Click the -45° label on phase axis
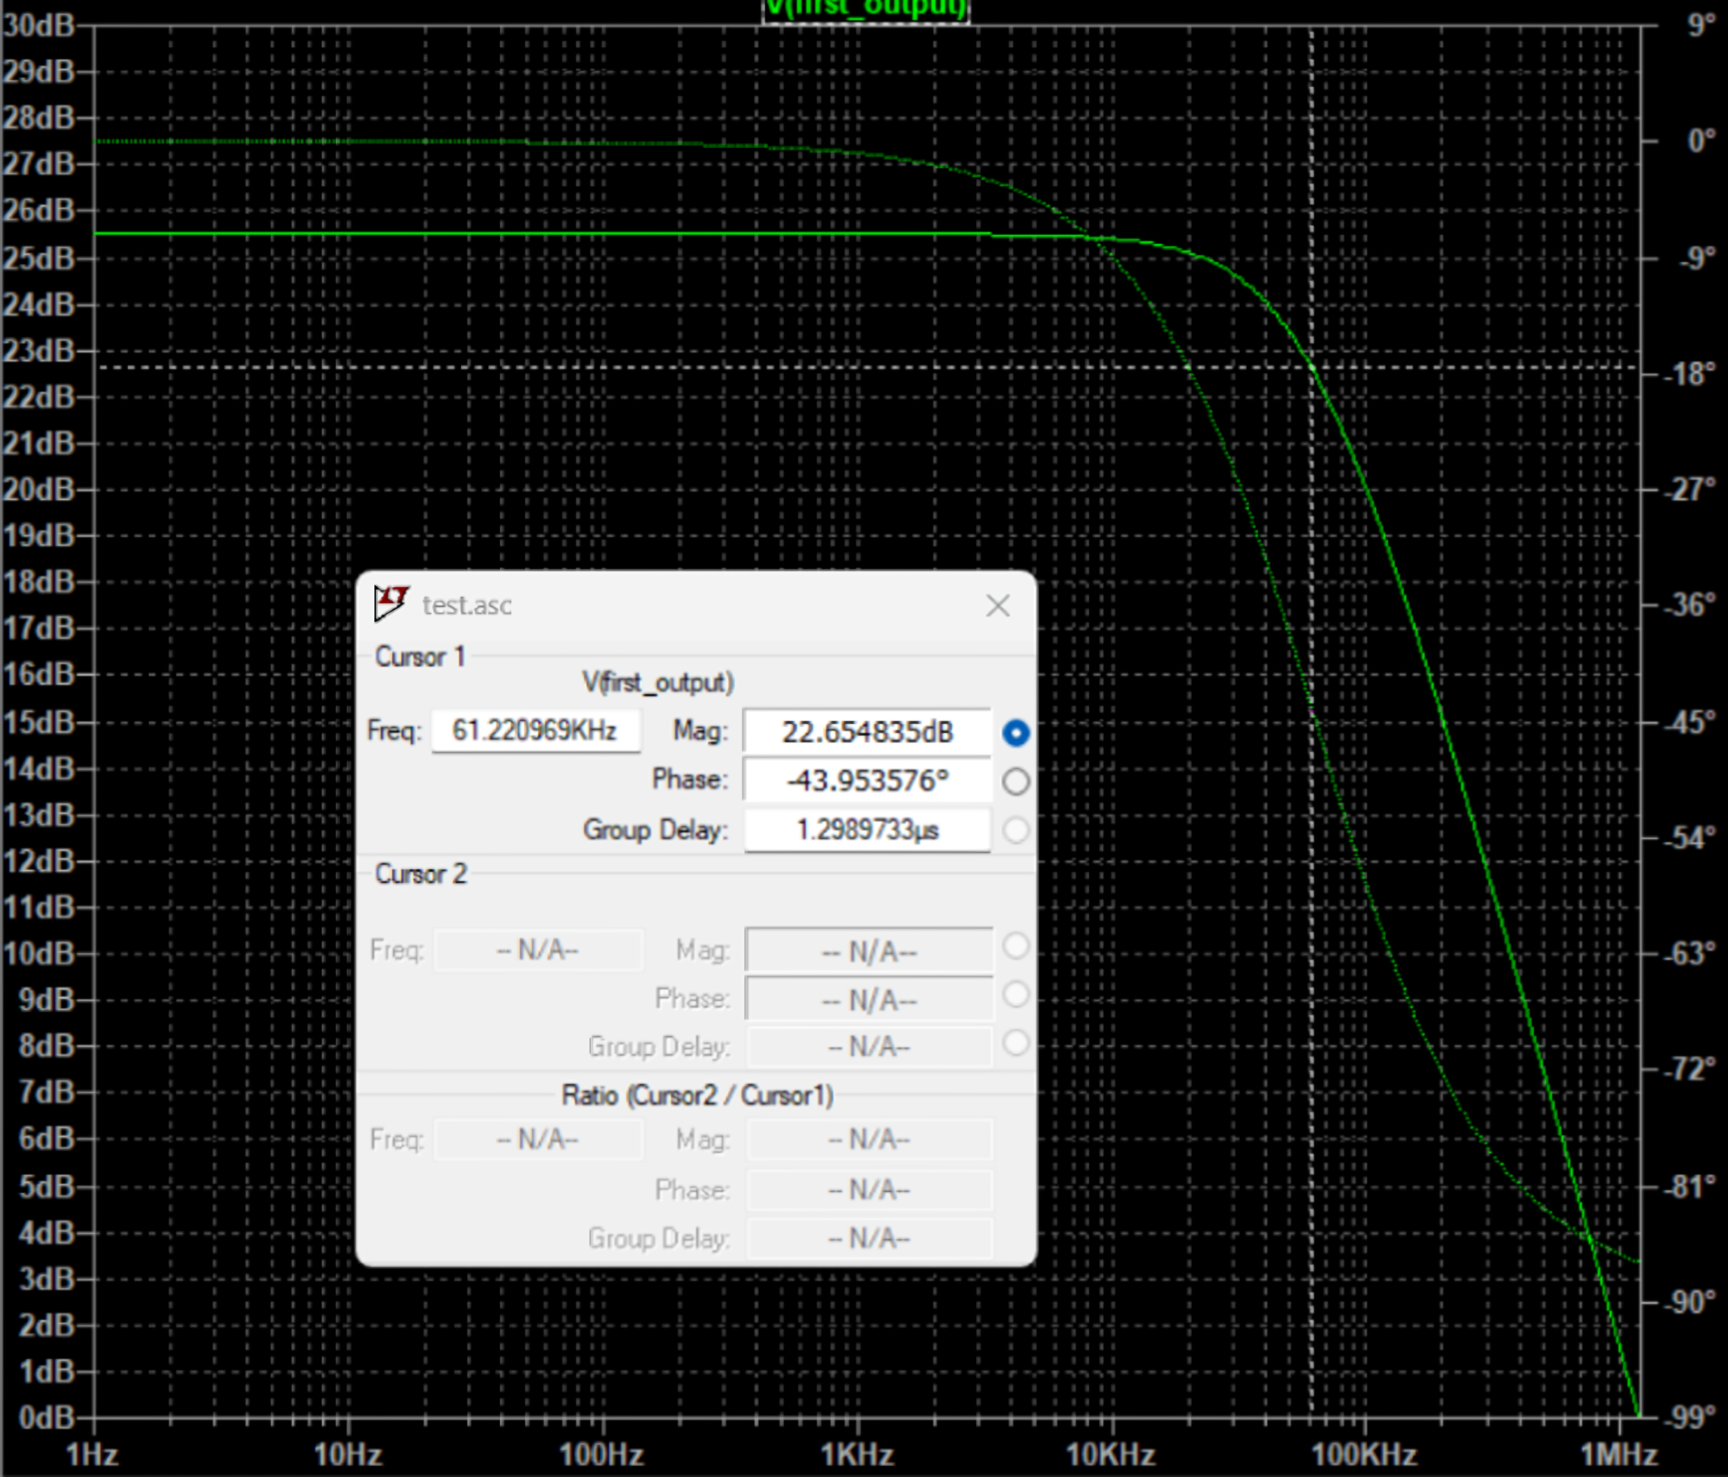The width and height of the screenshot is (1728, 1477). [x=1690, y=722]
